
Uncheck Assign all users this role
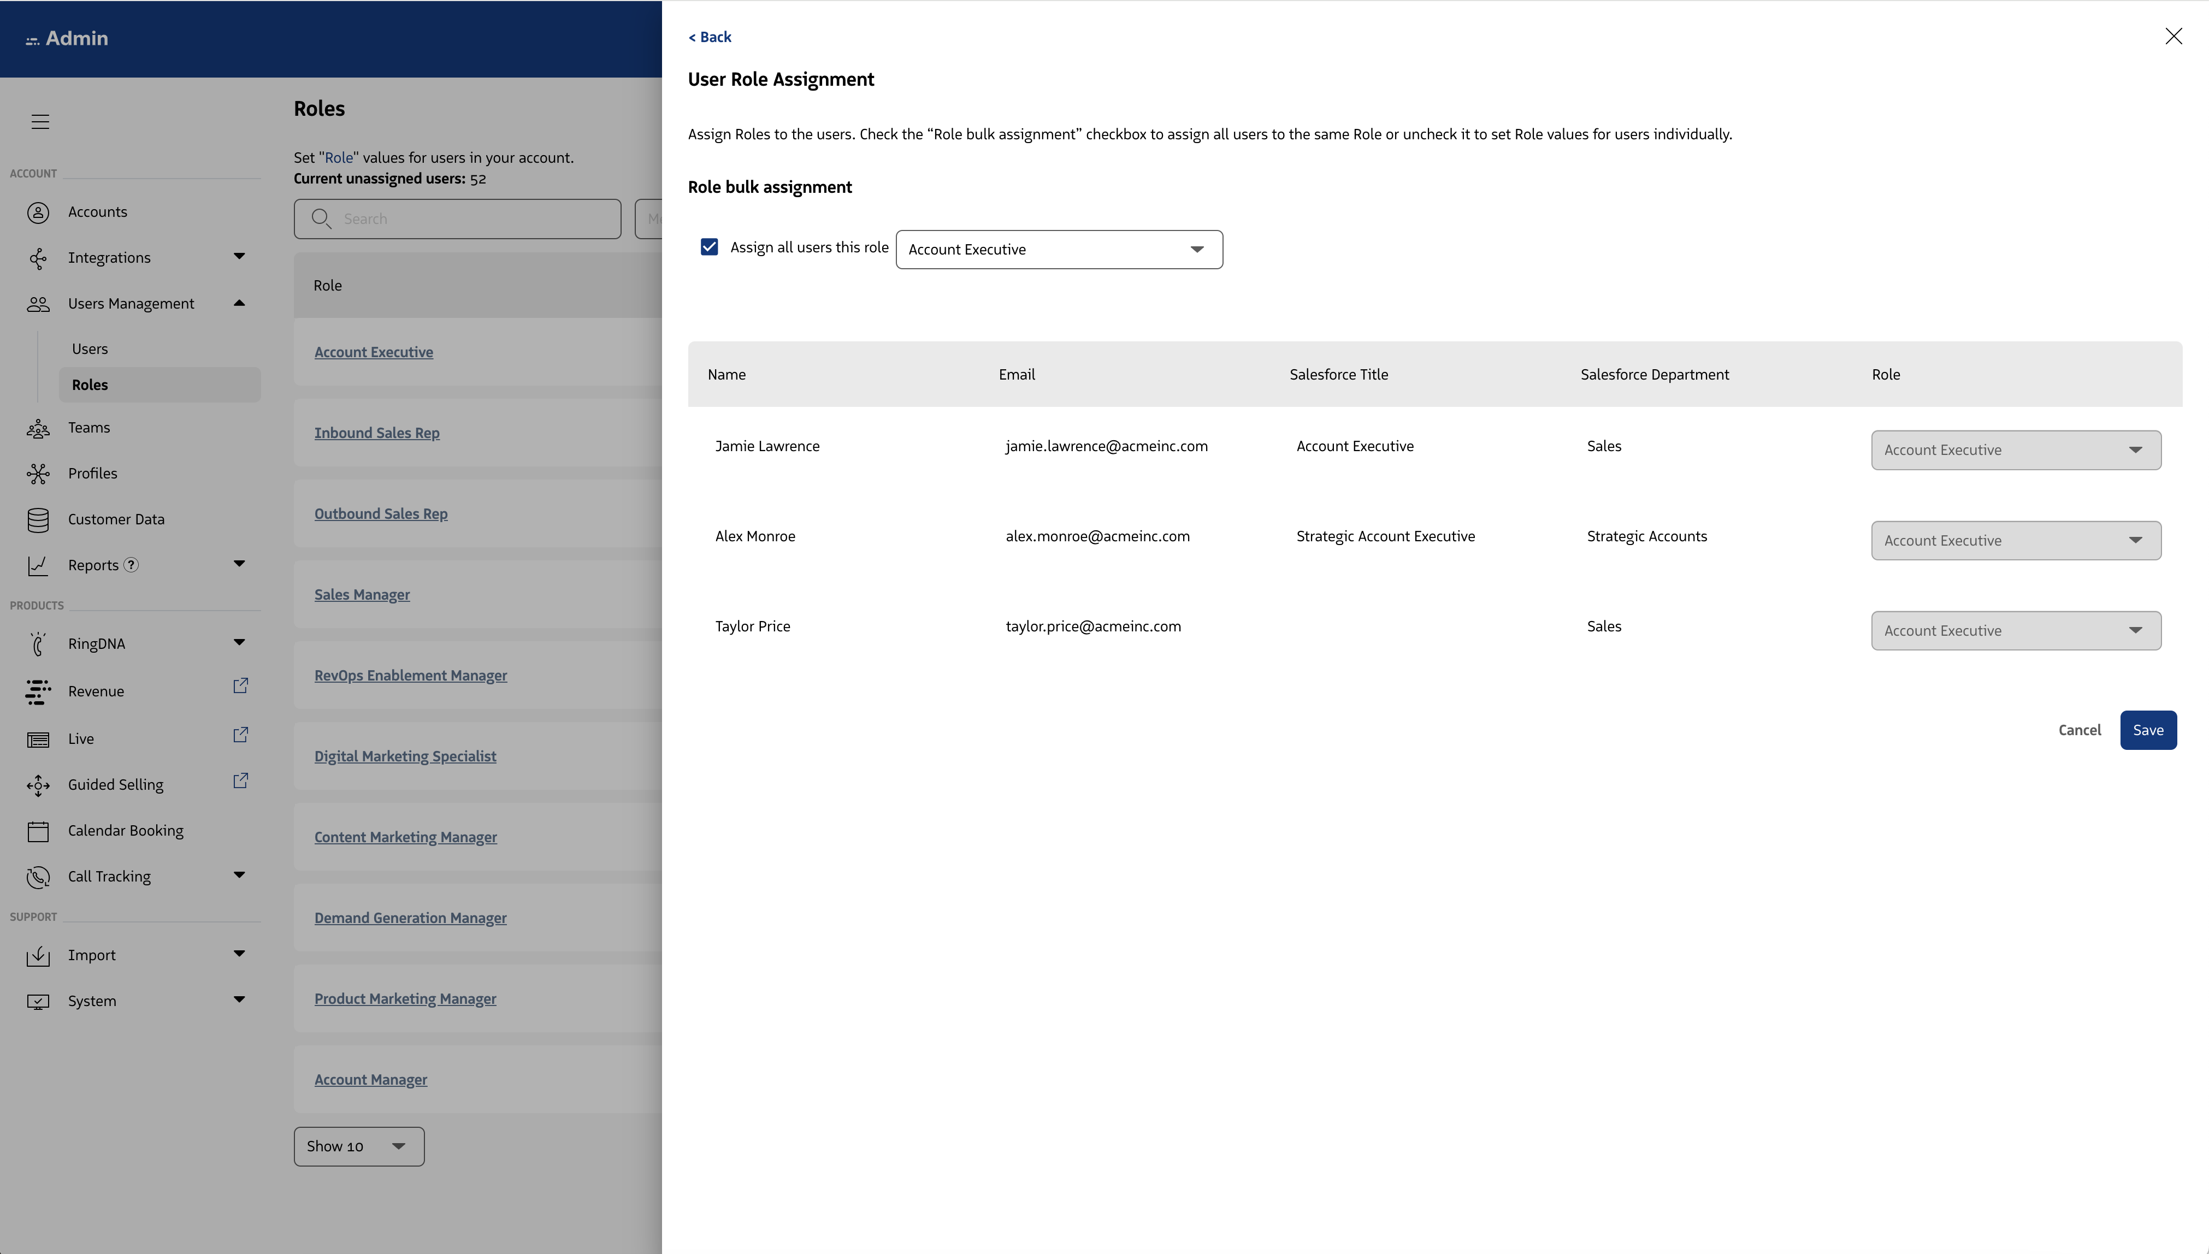pyautogui.click(x=709, y=247)
